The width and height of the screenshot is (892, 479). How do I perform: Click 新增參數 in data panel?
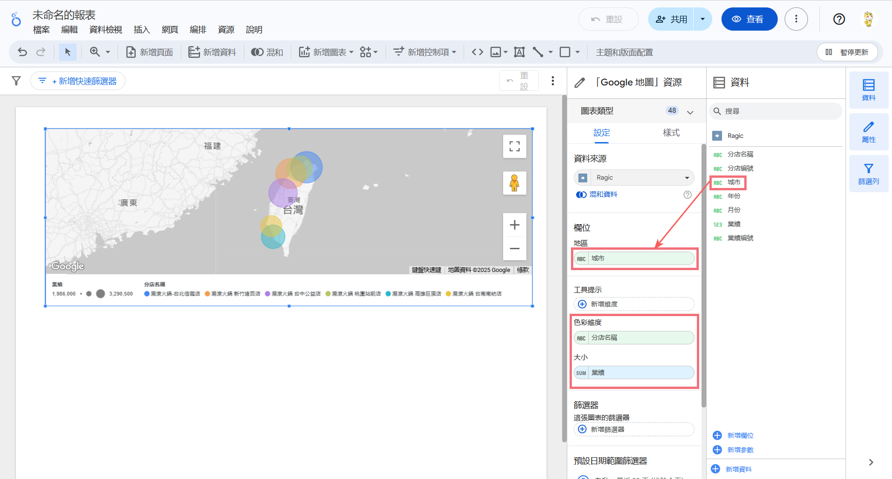click(x=734, y=450)
